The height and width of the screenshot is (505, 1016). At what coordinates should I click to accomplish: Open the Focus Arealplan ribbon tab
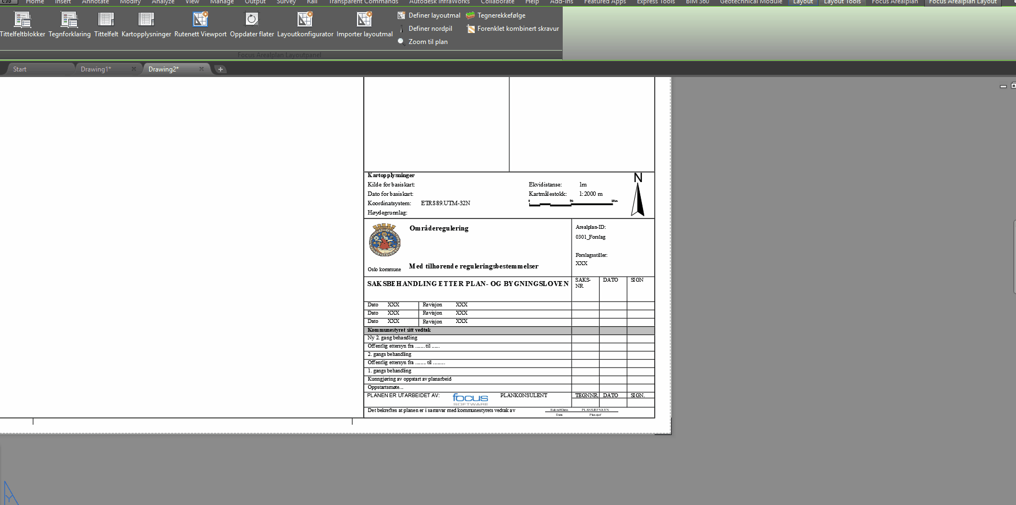pyautogui.click(x=894, y=2)
